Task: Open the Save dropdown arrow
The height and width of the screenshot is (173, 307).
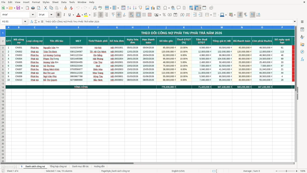Action: coord(22,8)
